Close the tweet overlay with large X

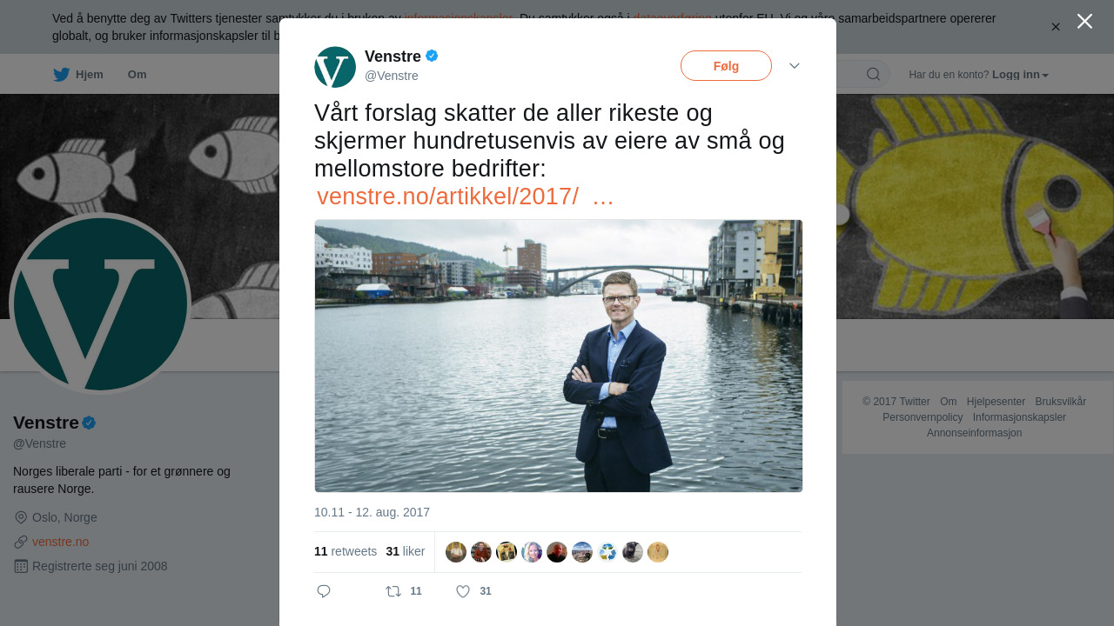click(1084, 21)
